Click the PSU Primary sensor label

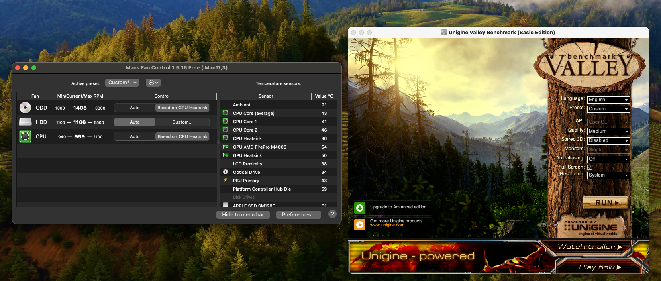[x=246, y=181]
